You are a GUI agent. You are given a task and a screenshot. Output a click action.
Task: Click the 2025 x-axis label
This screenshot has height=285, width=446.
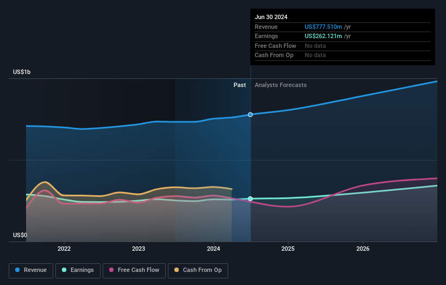[x=288, y=249]
